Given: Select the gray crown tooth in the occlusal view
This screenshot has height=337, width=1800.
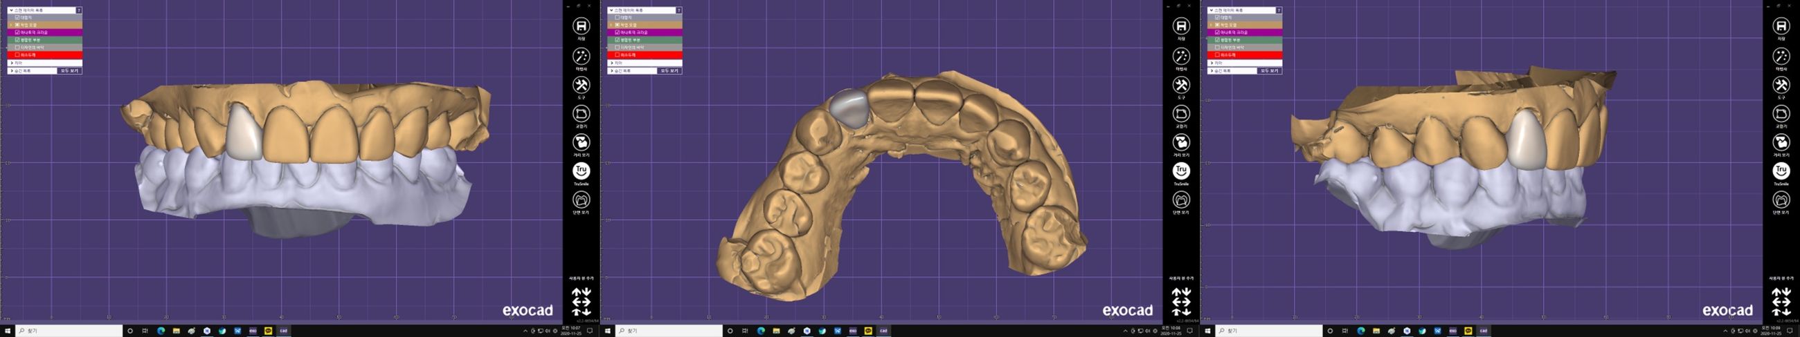Looking at the screenshot, I should click(x=848, y=109).
